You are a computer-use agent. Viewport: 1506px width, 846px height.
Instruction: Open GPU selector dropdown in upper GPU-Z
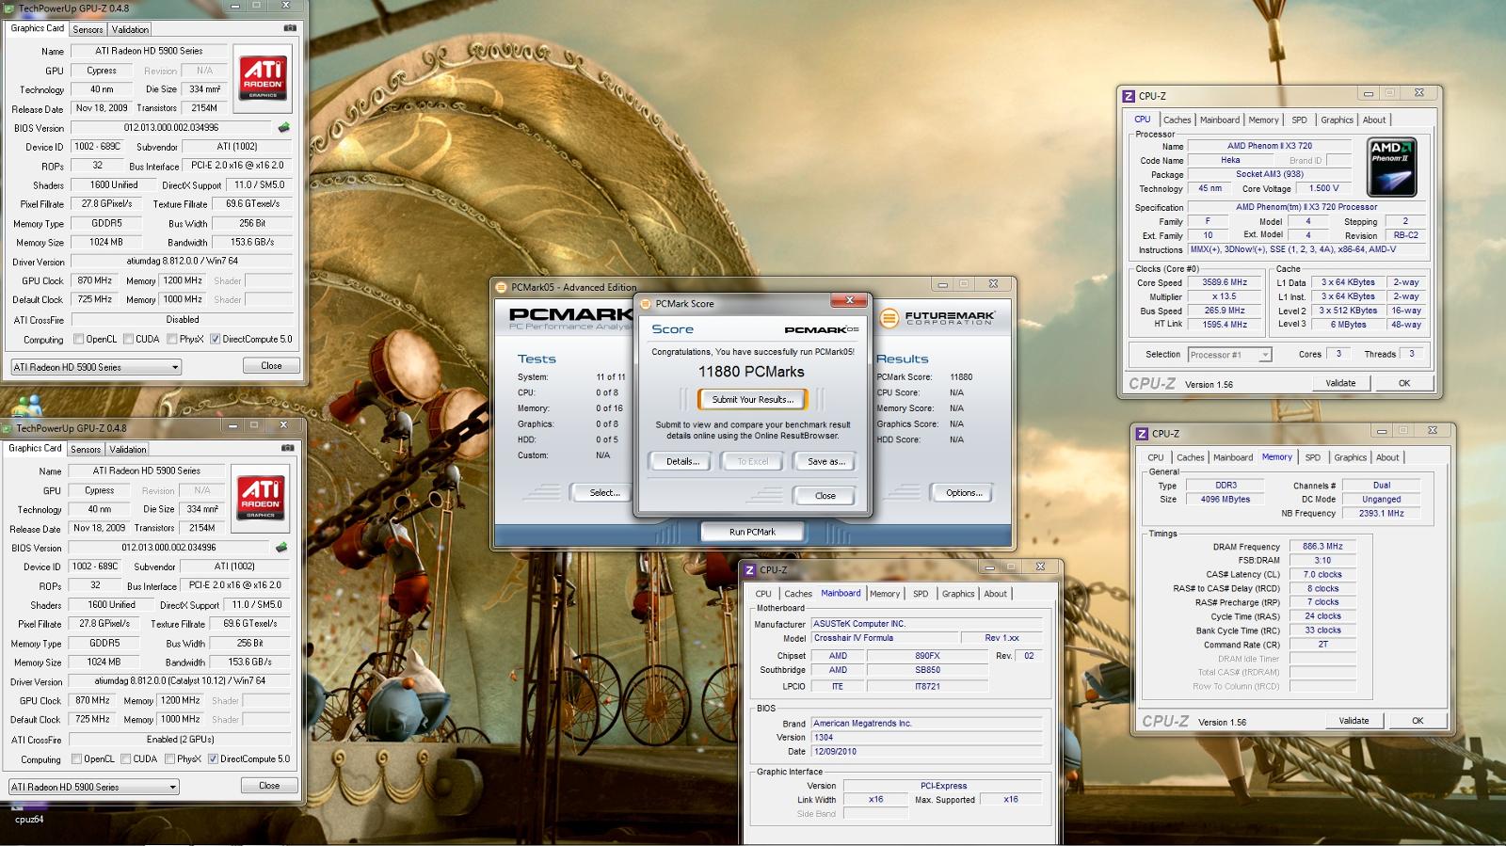95,367
